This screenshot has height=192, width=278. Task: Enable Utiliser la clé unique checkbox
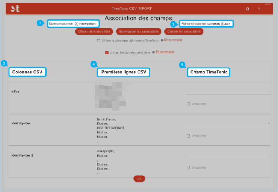coord(98,41)
